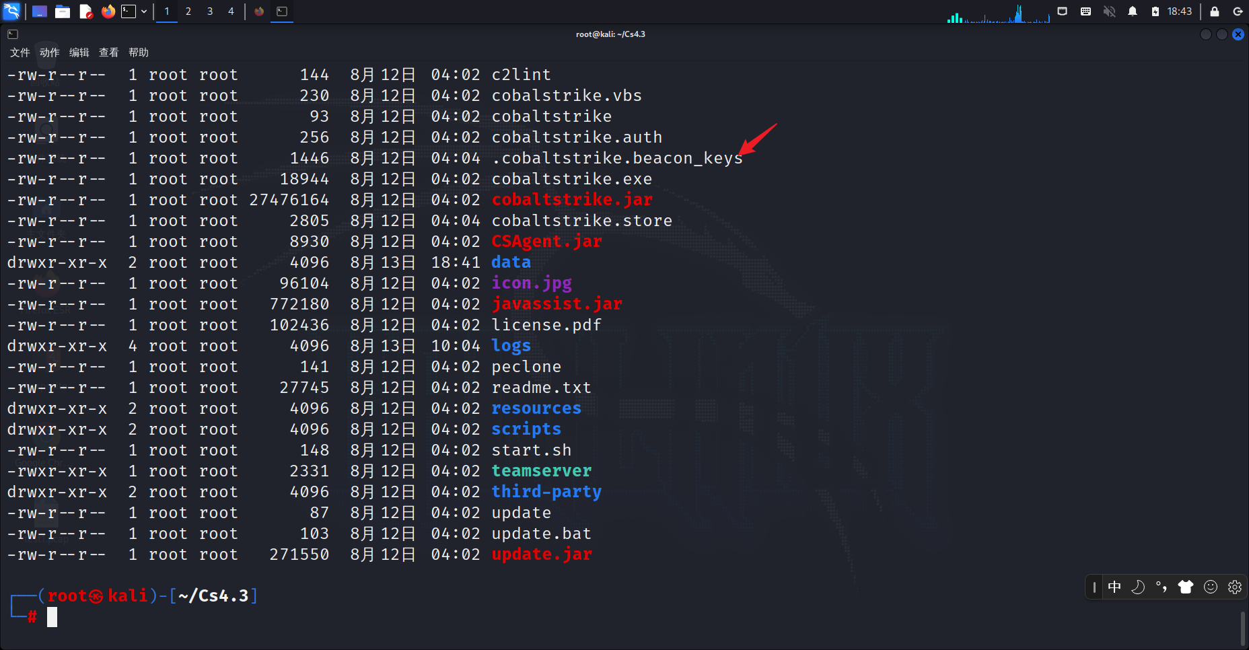Open the emoji picker in the input panel
The height and width of the screenshot is (650, 1249).
point(1210,587)
